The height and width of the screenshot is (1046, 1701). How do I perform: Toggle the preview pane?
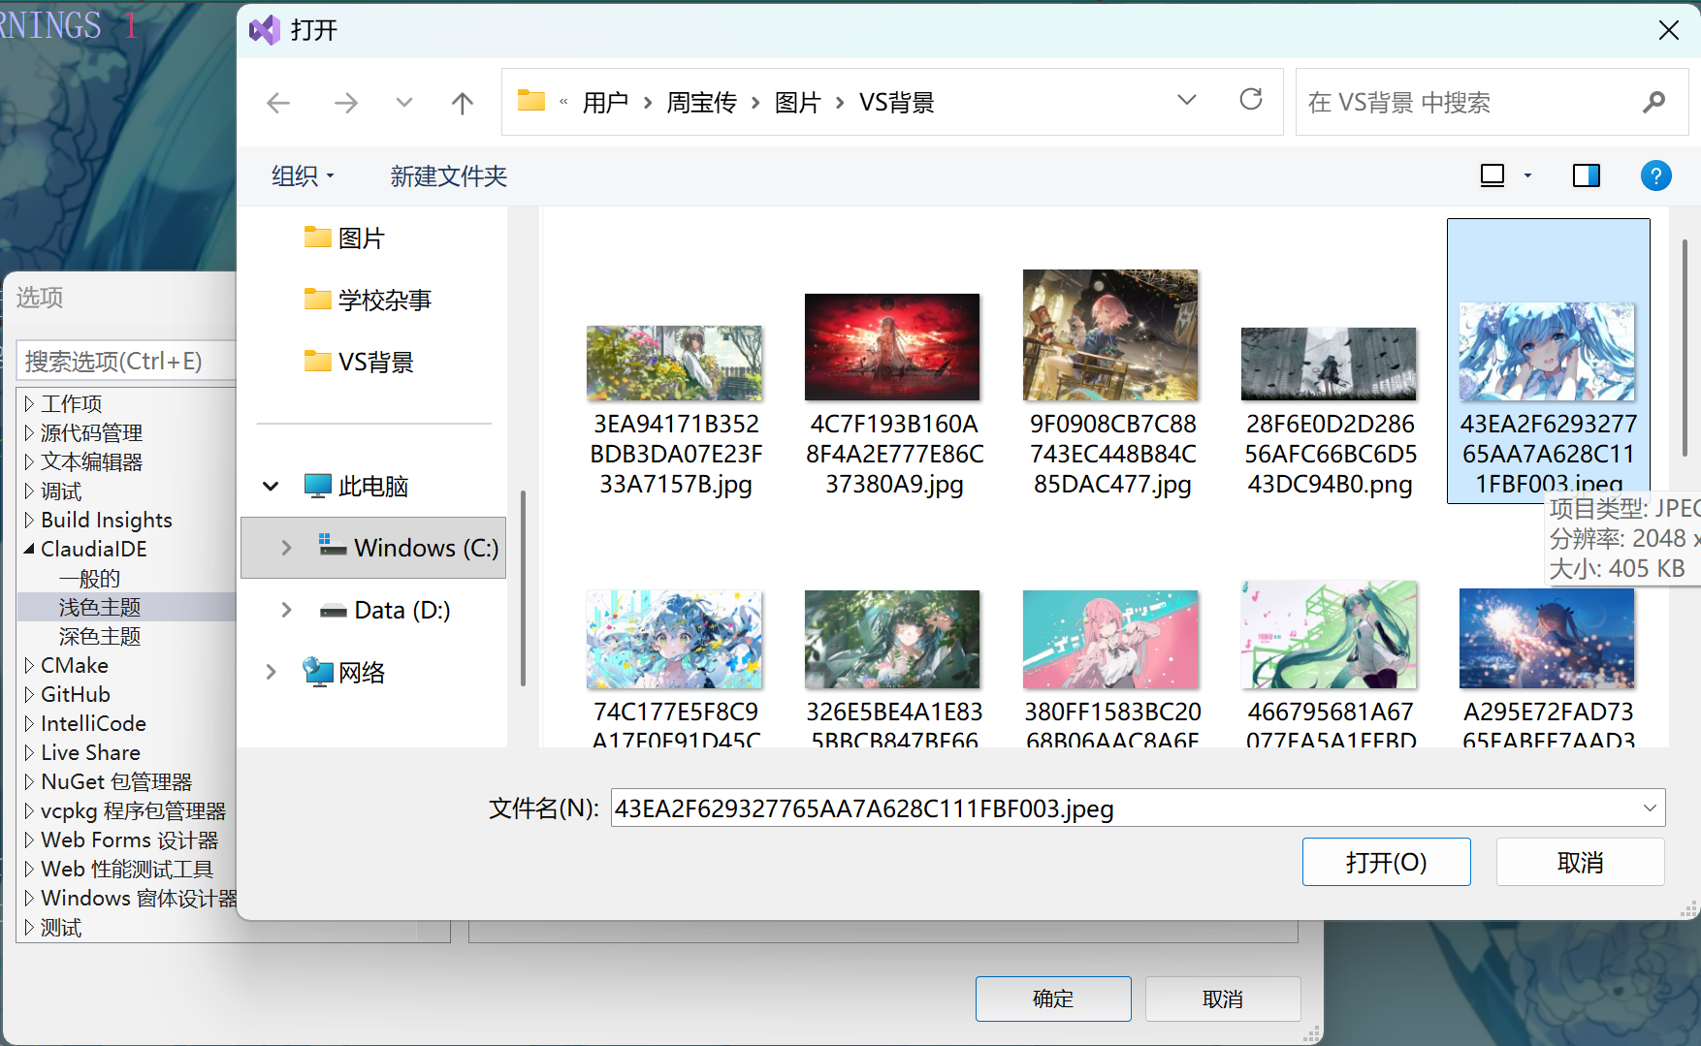(x=1586, y=175)
